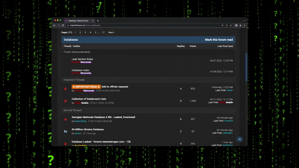Screen dimensions: 299x168
Task: Reload the current page
Action: pos(63,25)
